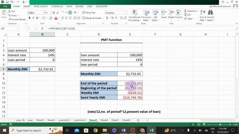Open Cell Styles gallery
239x134 pixels.
(x=155, y=16)
